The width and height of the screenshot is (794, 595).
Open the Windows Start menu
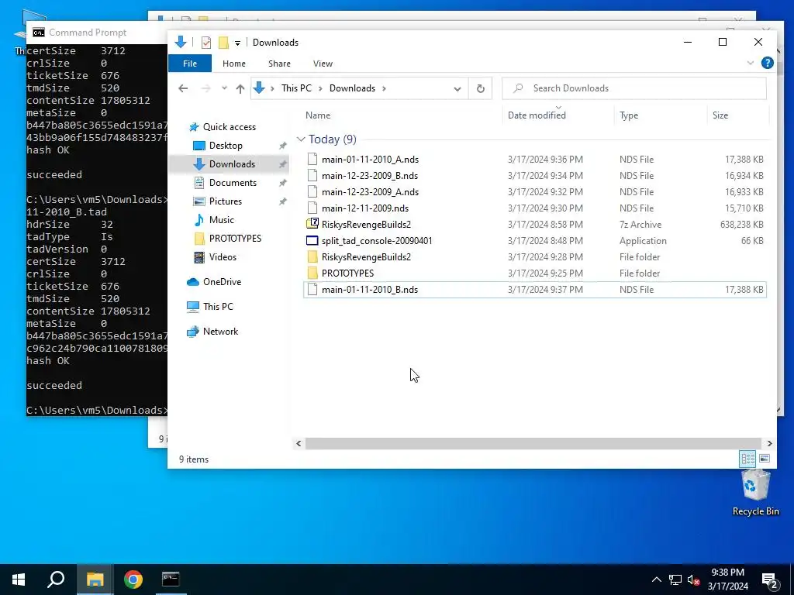19,580
